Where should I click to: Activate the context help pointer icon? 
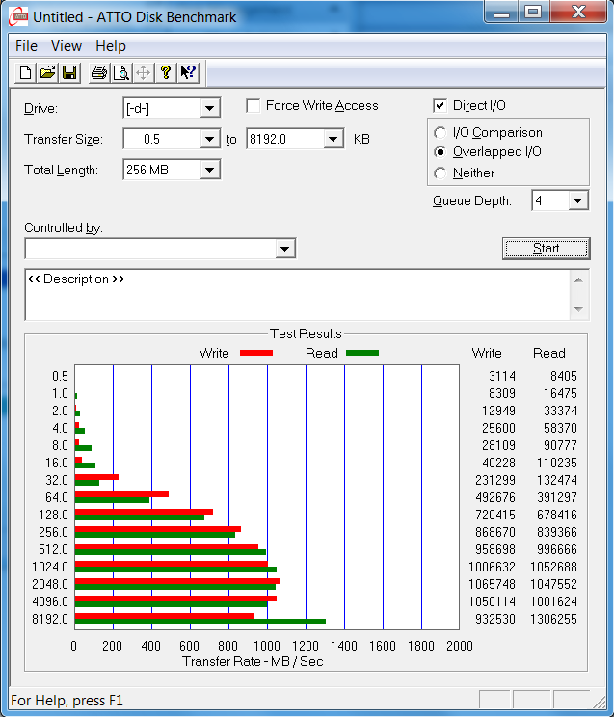[x=188, y=72]
